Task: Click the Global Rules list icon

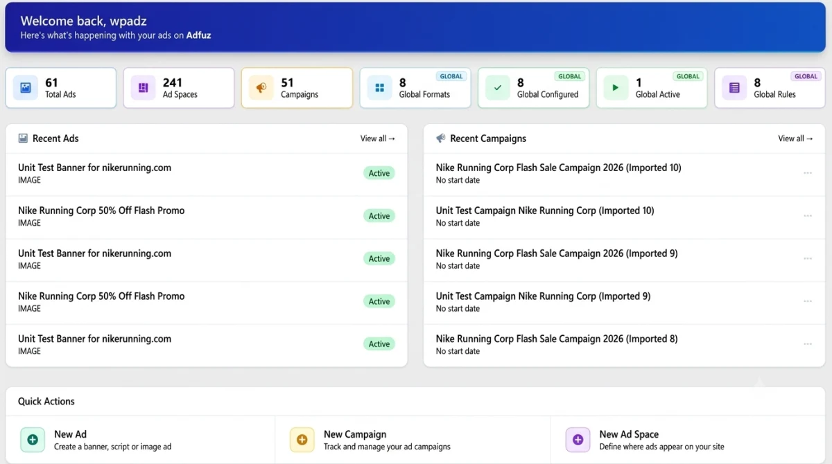Action: point(734,88)
